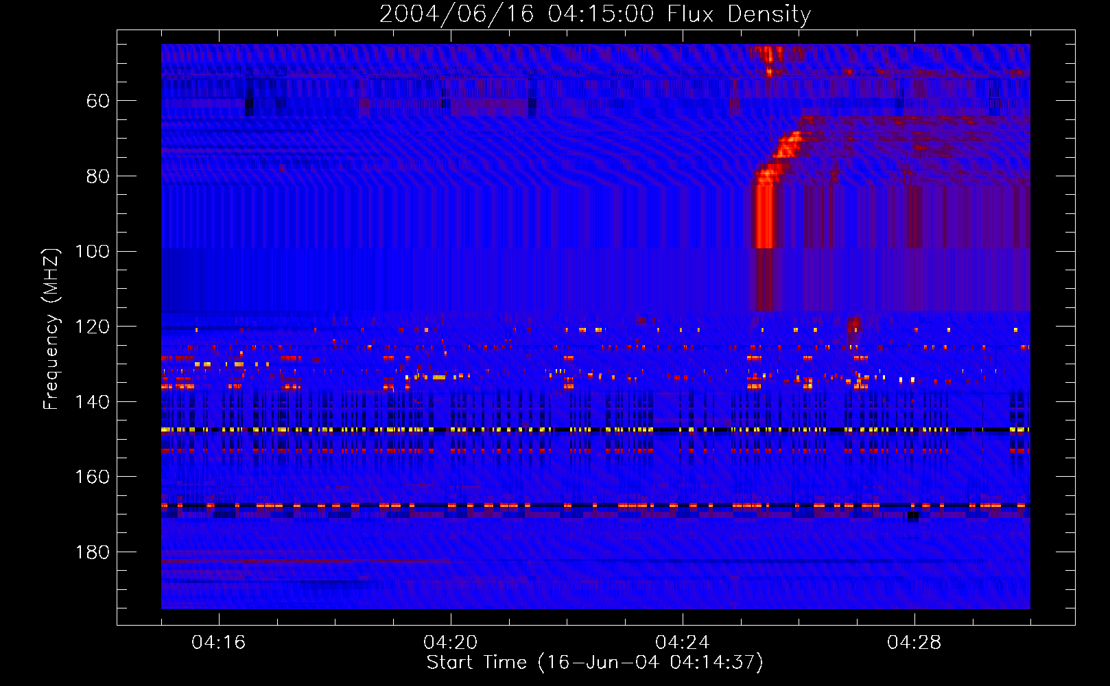This screenshot has width=1110, height=686.
Task: Click the 180 frequency tick label
Action: point(92,552)
